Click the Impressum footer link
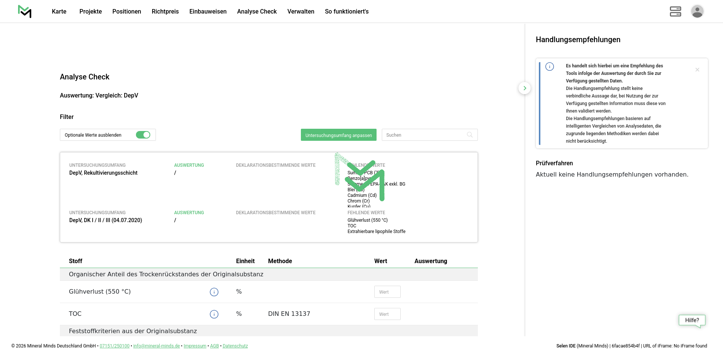Viewport: 723px width, 355px height. pos(195,346)
